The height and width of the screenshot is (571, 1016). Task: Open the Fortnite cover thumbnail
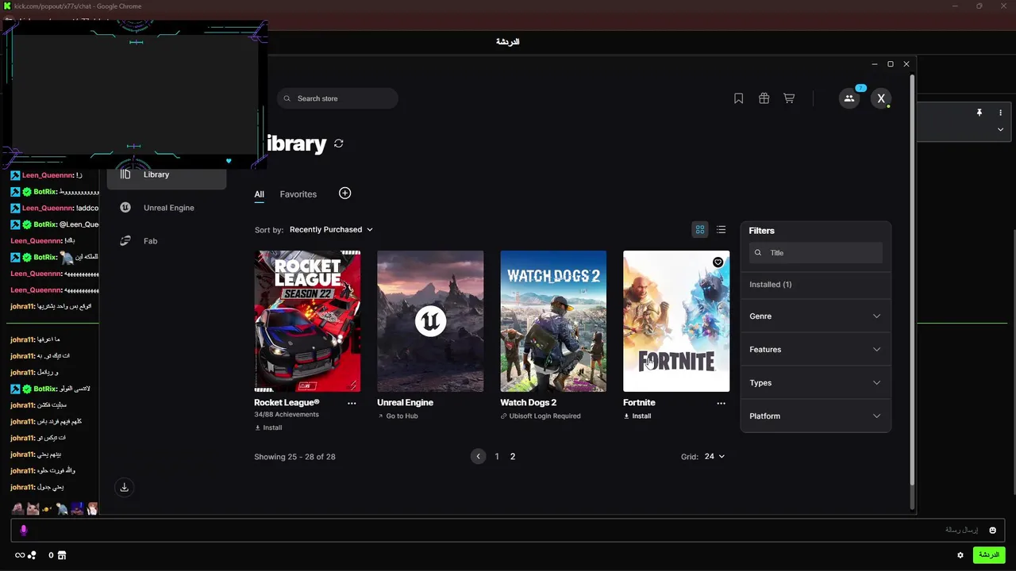point(676,321)
